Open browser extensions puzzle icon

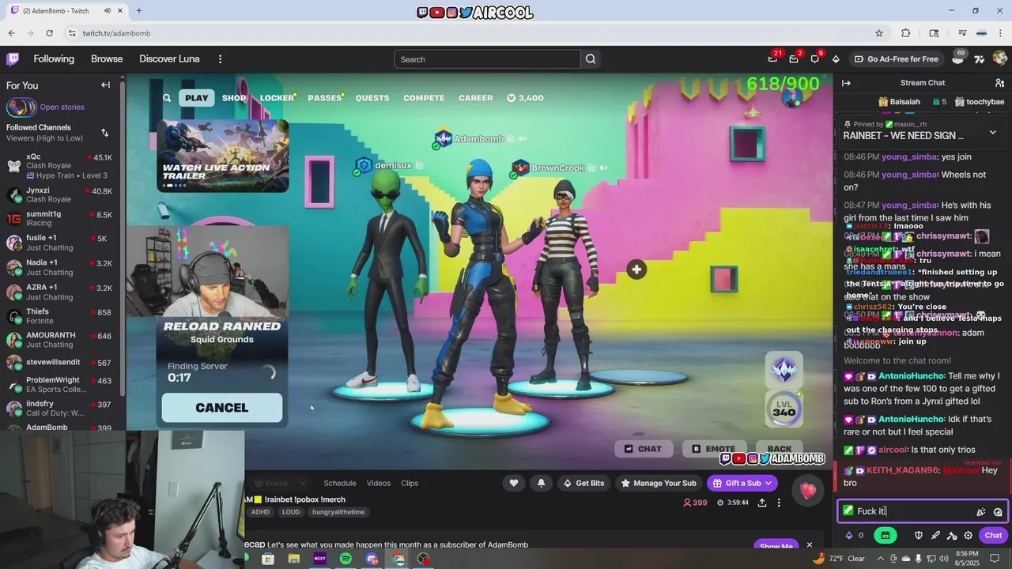pyautogui.click(x=906, y=33)
